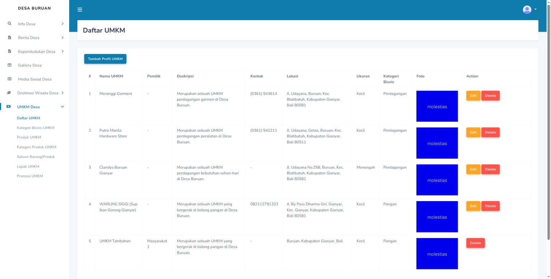Select the search icon above Info Desa
The height and width of the screenshot is (279, 551).
(x=9, y=24)
